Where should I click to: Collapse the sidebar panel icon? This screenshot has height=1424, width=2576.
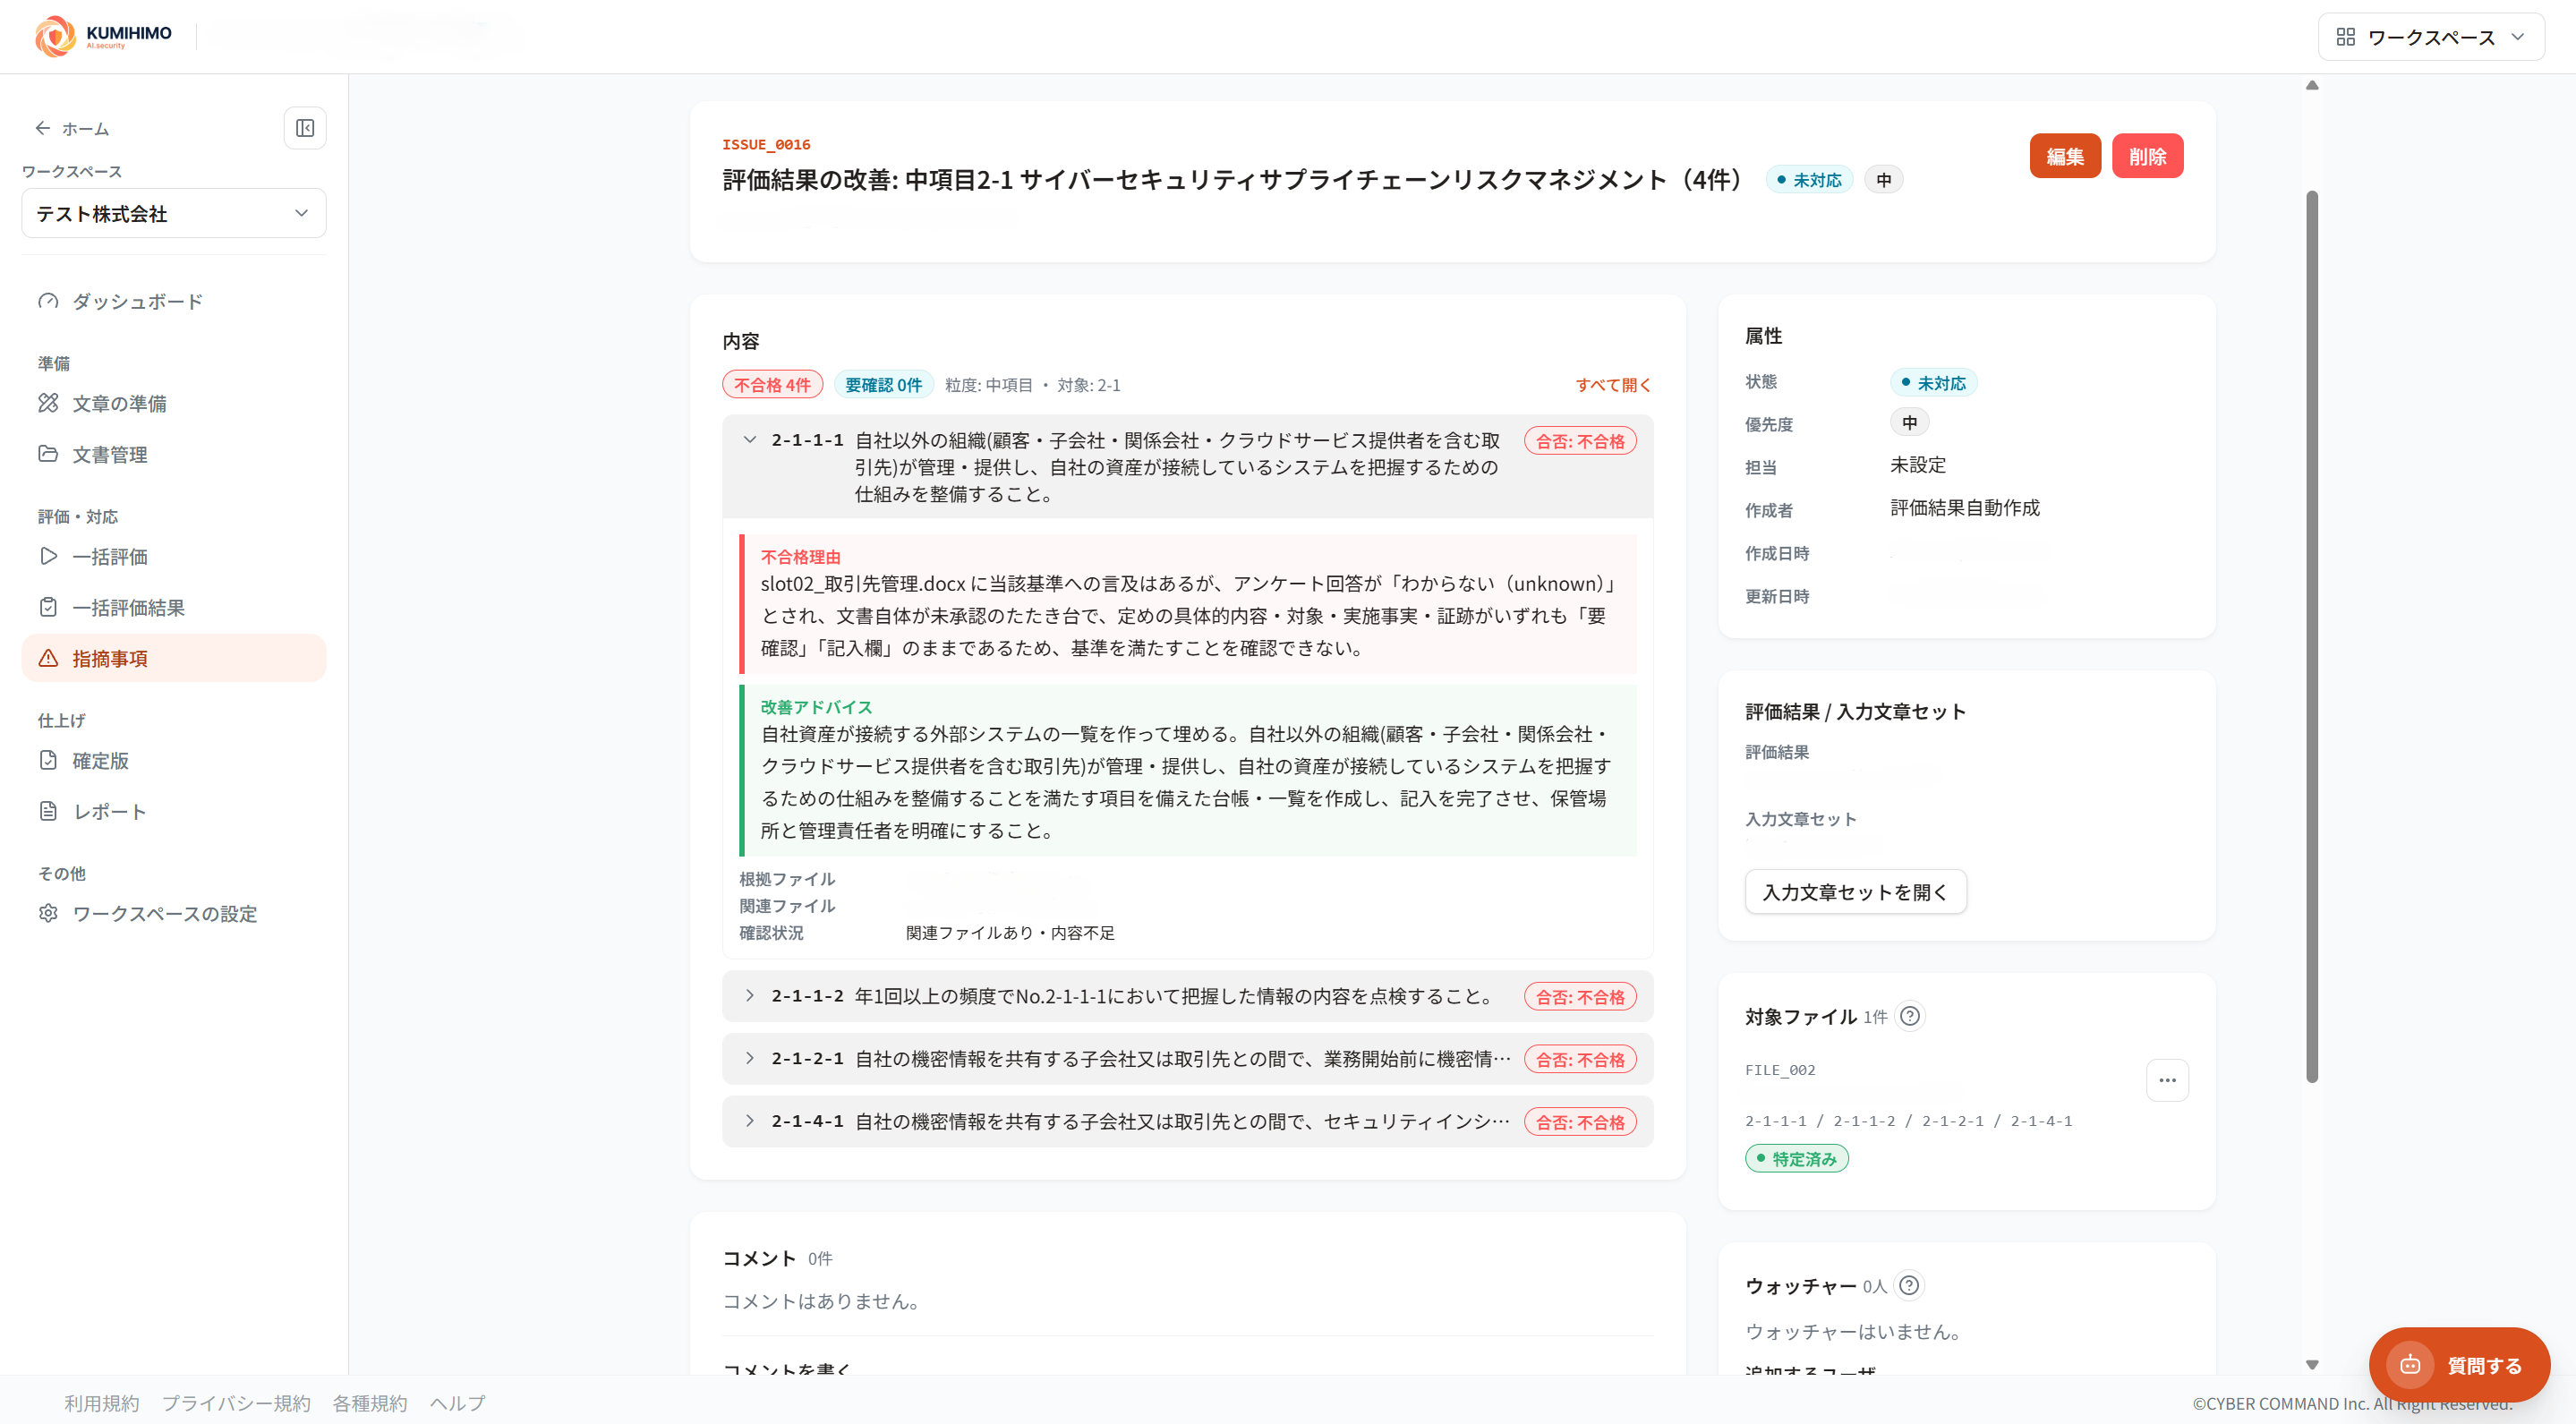coord(305,128)
